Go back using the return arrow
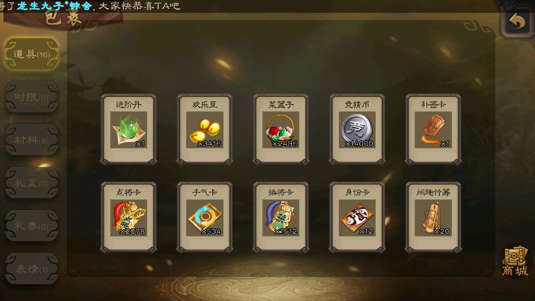This screenshot has width=535, height=301. pos(518,22)
